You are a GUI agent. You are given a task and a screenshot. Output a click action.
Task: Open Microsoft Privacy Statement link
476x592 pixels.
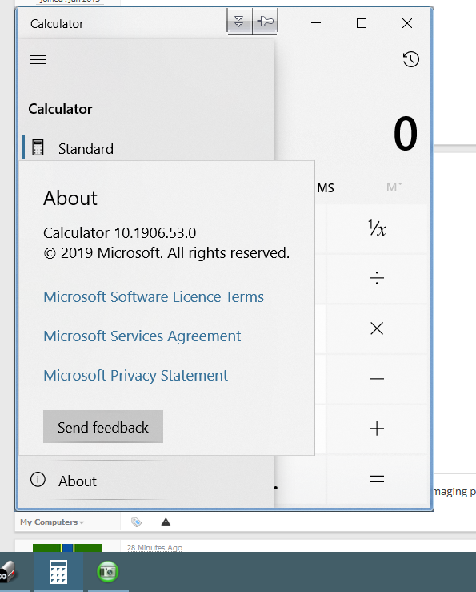(135, 375)
